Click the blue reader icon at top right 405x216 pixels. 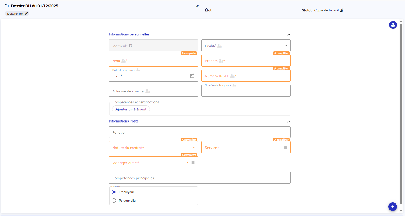393,25
